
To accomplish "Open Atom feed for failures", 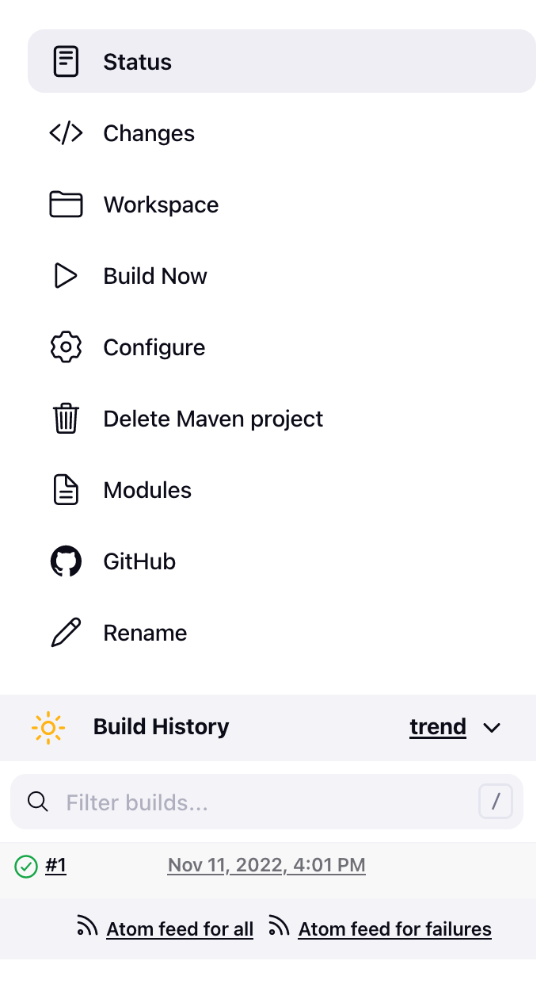I will (394, 928).
